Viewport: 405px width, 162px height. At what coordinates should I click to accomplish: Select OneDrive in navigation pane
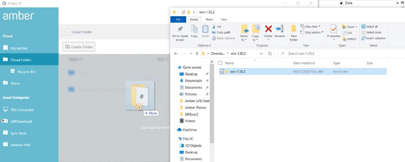coord(189,130)
